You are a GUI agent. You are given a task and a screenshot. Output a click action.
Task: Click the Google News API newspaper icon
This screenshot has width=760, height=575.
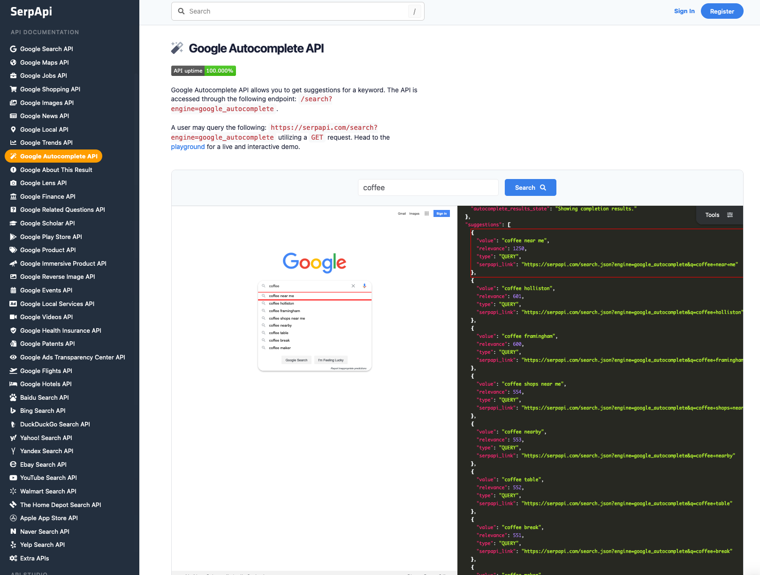click(x=13, y=116)
